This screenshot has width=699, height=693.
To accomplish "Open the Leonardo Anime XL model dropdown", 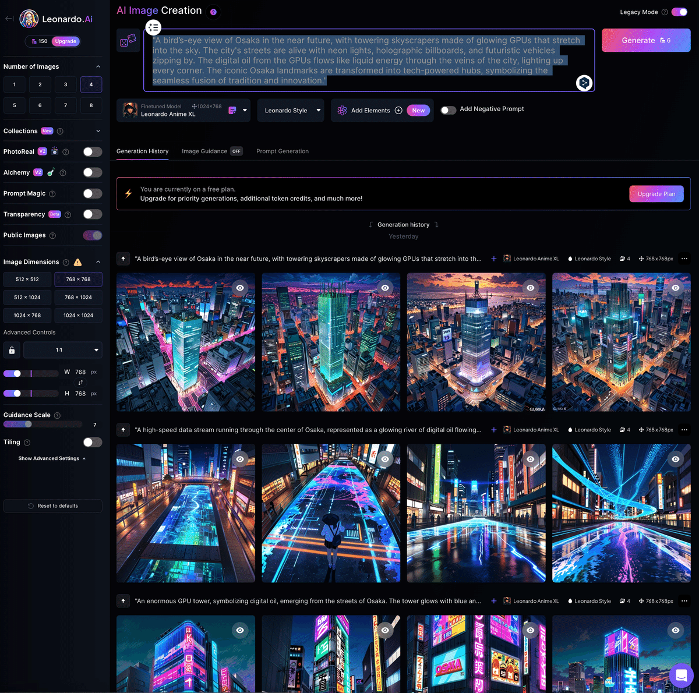I will [x=183, y=110].
